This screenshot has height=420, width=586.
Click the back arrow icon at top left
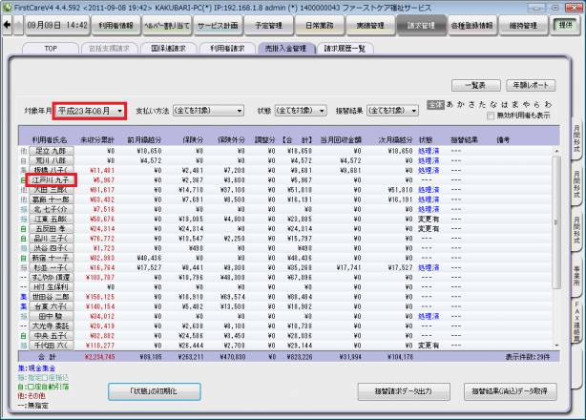[x=10, y=26]
